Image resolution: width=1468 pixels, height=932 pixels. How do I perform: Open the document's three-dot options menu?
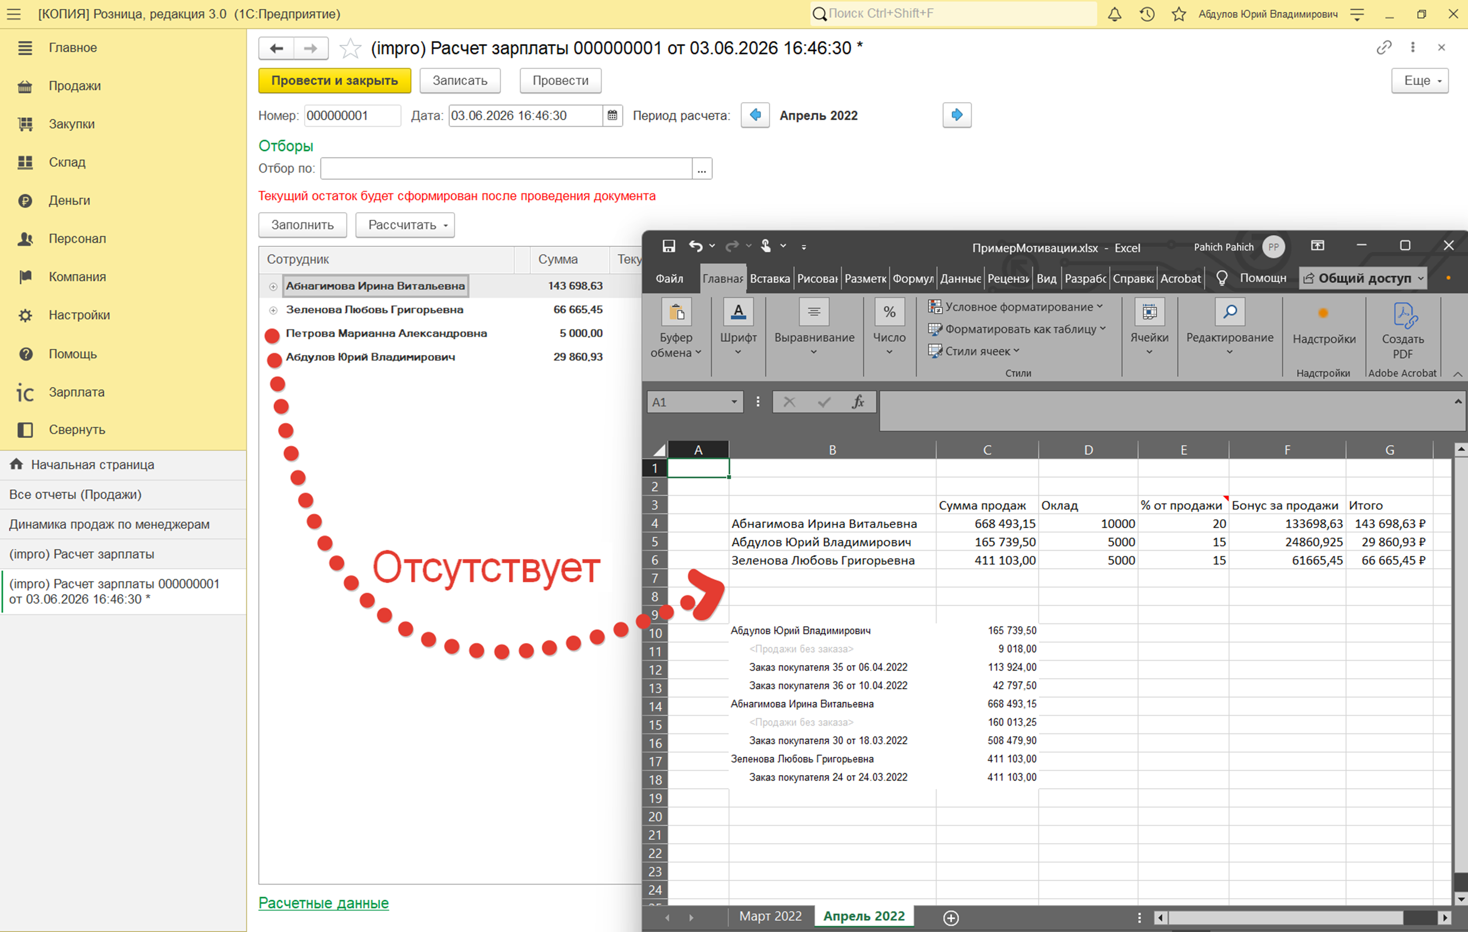(1413, 47)
